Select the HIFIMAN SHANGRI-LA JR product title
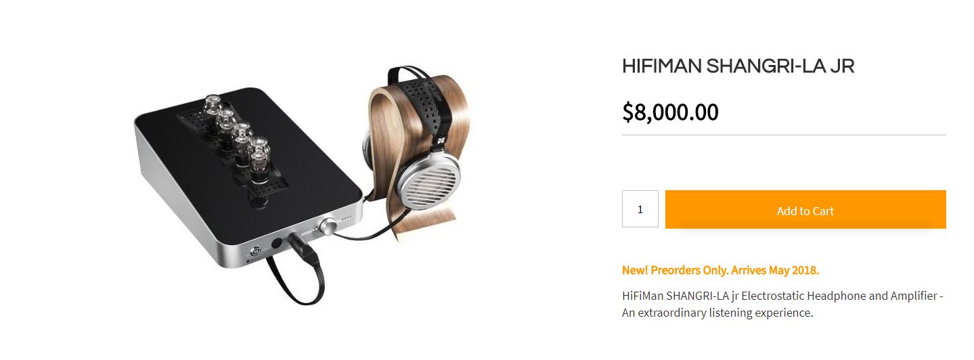This screenshot has width=974, height=360. [x=738, y=66]
